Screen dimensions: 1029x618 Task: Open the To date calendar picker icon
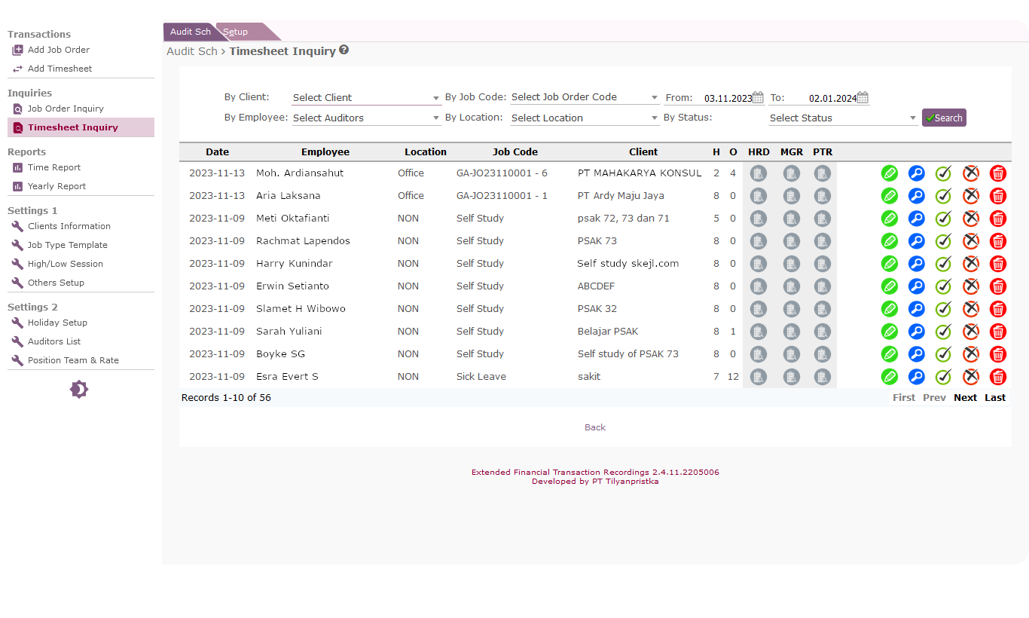coord(863,97)
